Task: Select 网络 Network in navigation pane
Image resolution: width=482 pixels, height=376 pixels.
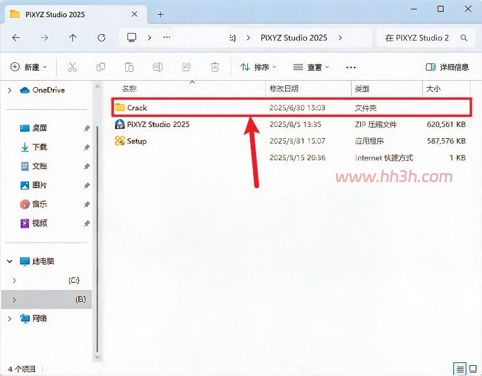Action: 34,318
